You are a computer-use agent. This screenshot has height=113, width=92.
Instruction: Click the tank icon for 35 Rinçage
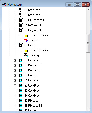coord(21,101)
